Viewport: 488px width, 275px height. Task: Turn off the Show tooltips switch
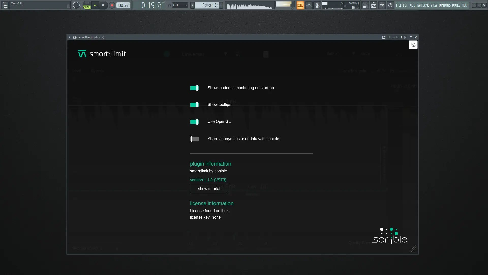point(194,105)
